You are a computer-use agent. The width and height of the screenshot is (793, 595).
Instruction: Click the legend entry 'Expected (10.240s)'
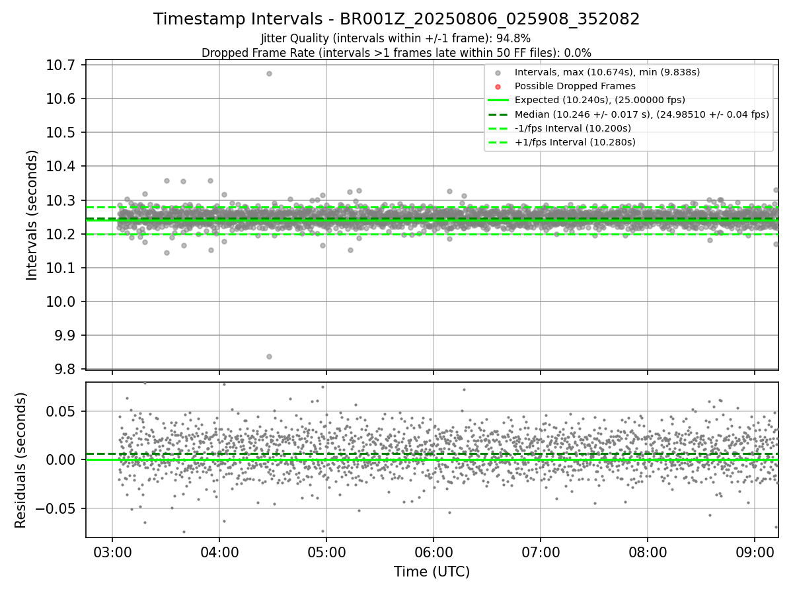pos(599,100)
